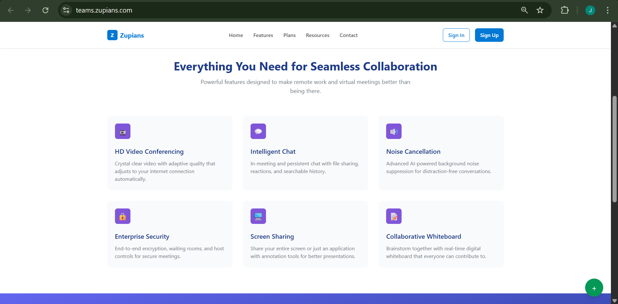Image resolution: width=618 pixels, height=304 pixels.
Task: Open the site information icon in address bar
Action: click(66, 10)
